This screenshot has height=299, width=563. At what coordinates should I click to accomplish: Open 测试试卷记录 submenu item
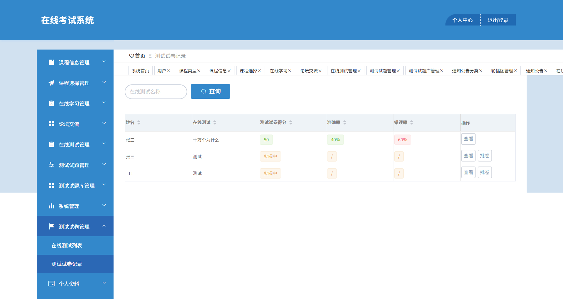(75, 264)
